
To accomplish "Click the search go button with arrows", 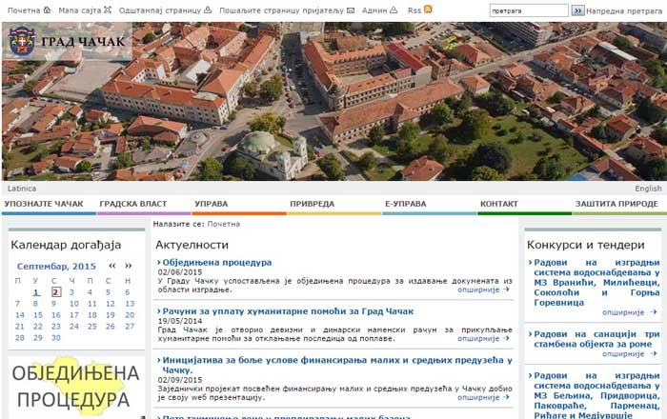I will [577, 10].
